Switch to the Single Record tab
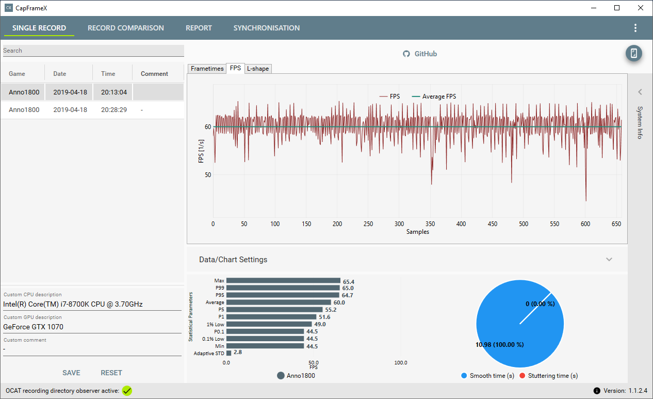 click(x=39, y=28)
